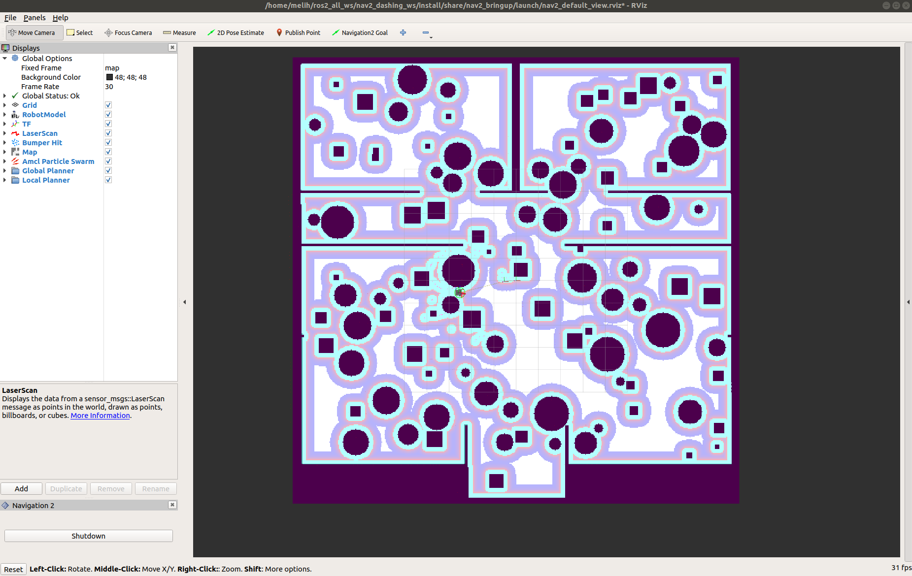Click the Rename button

click(x=156, y=488)
